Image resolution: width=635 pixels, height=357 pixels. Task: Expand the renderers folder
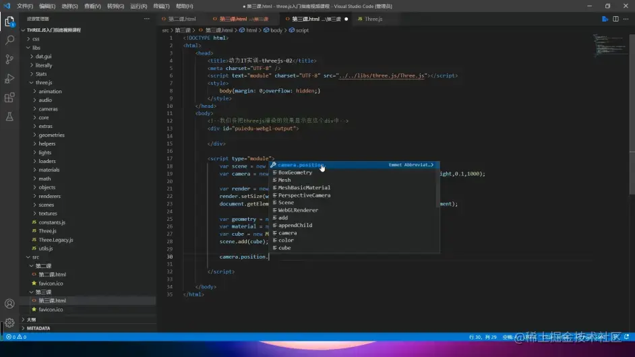49,196
